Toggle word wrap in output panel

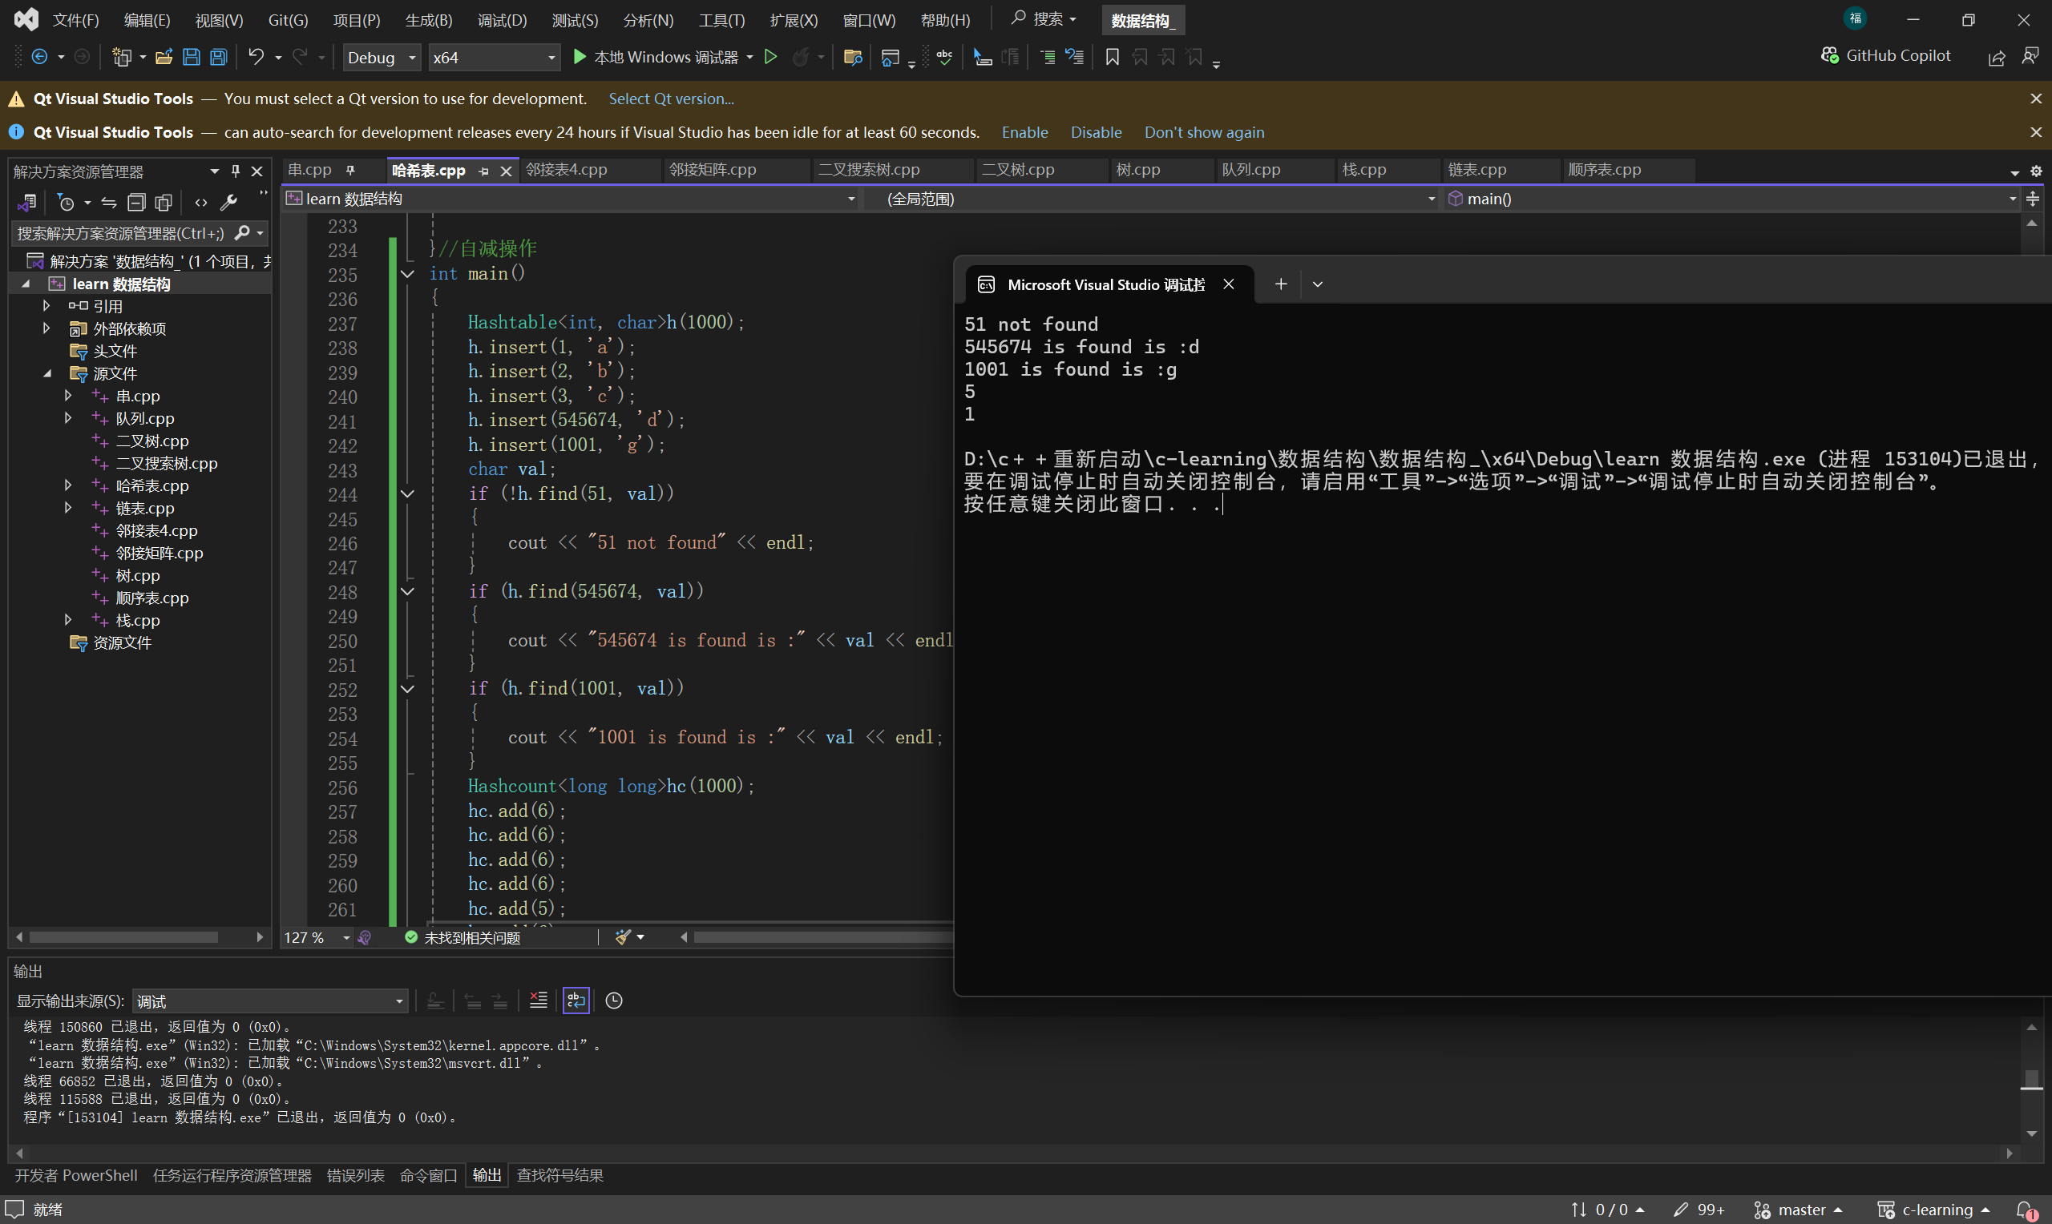[x=576, y=1001]
